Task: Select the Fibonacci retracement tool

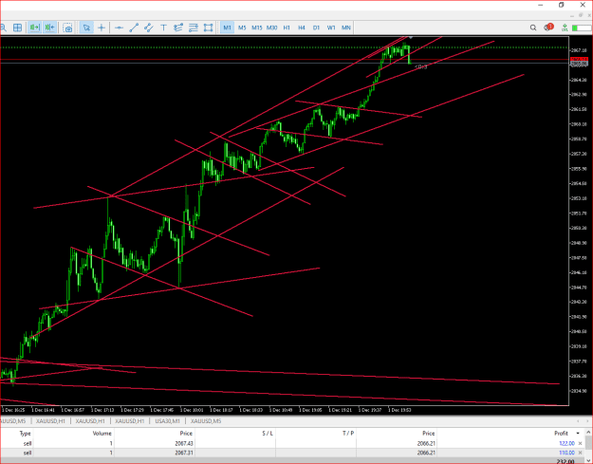Action: tap(178, 28)
